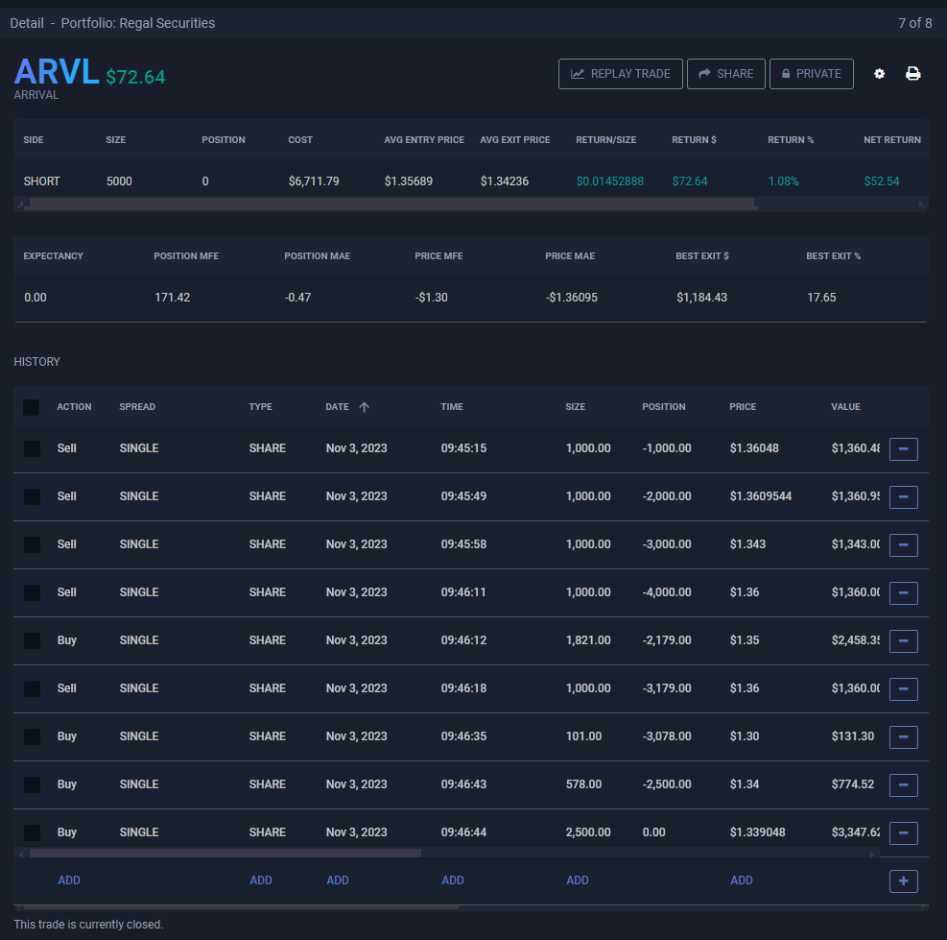947x940 pixels.
Task: Click the 1.08% return percentage
Action: pyautogui.click(x=783, y=181)
